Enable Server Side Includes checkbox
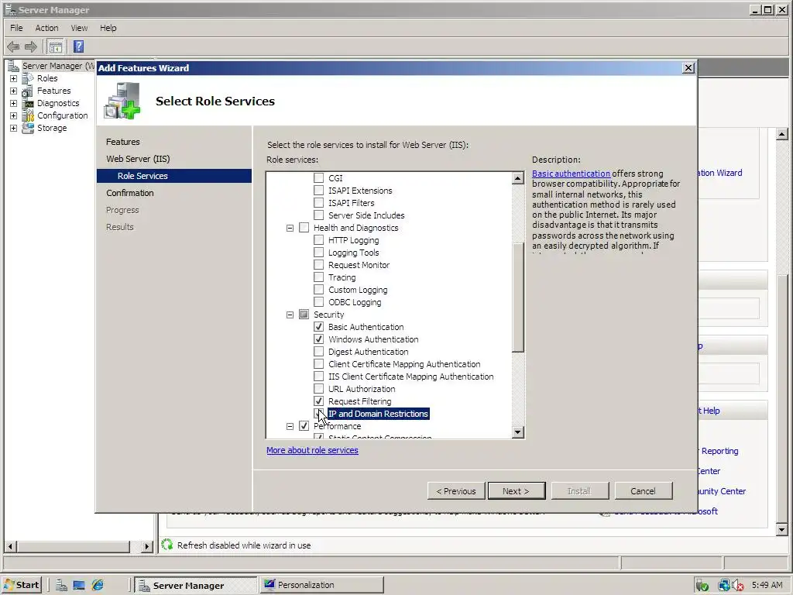 click(x=318, y=215)
